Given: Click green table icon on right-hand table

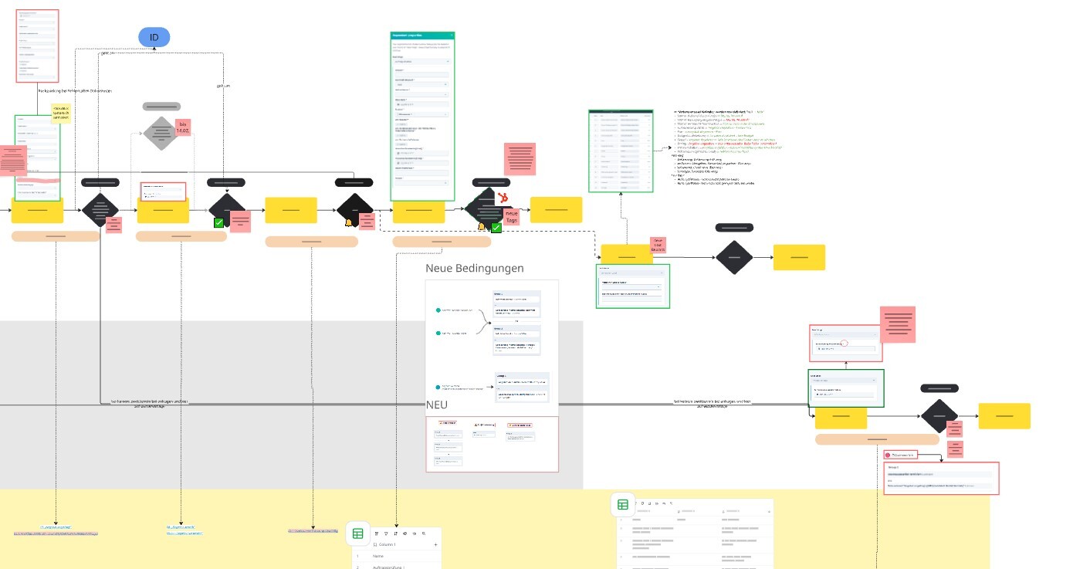Looking at the screenshot, I should click(x=623, y=505).
